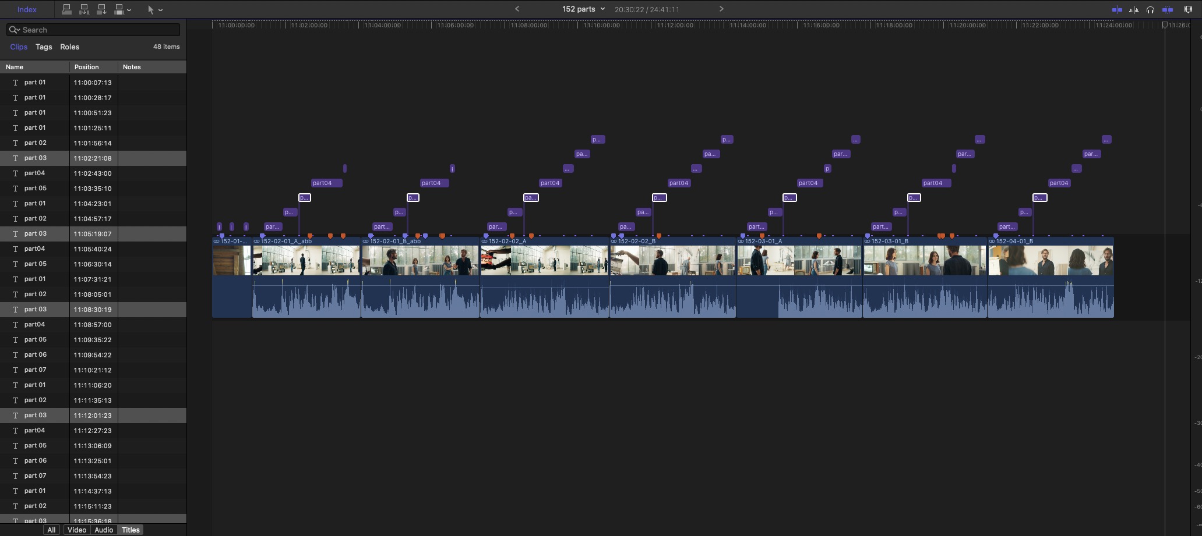Open clip appearance filmstrip options
The image size is (1202, 536).
1188,9
